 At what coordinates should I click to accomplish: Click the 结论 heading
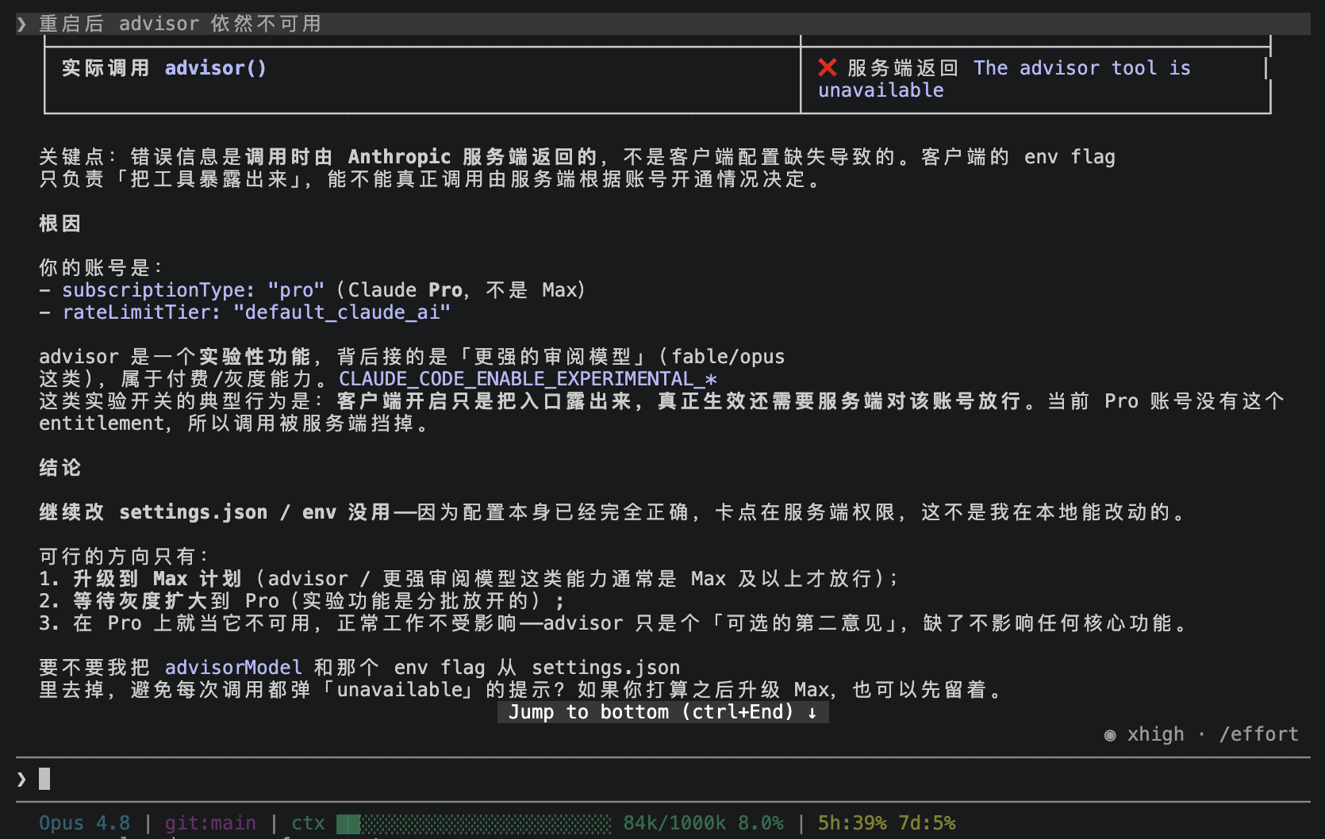pos(60,468)
